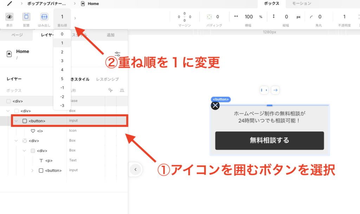Click the pencil edit icon at top left
The height and width of the screenshot is (214, 360).
pyautogui.click(x=9, y=4)
